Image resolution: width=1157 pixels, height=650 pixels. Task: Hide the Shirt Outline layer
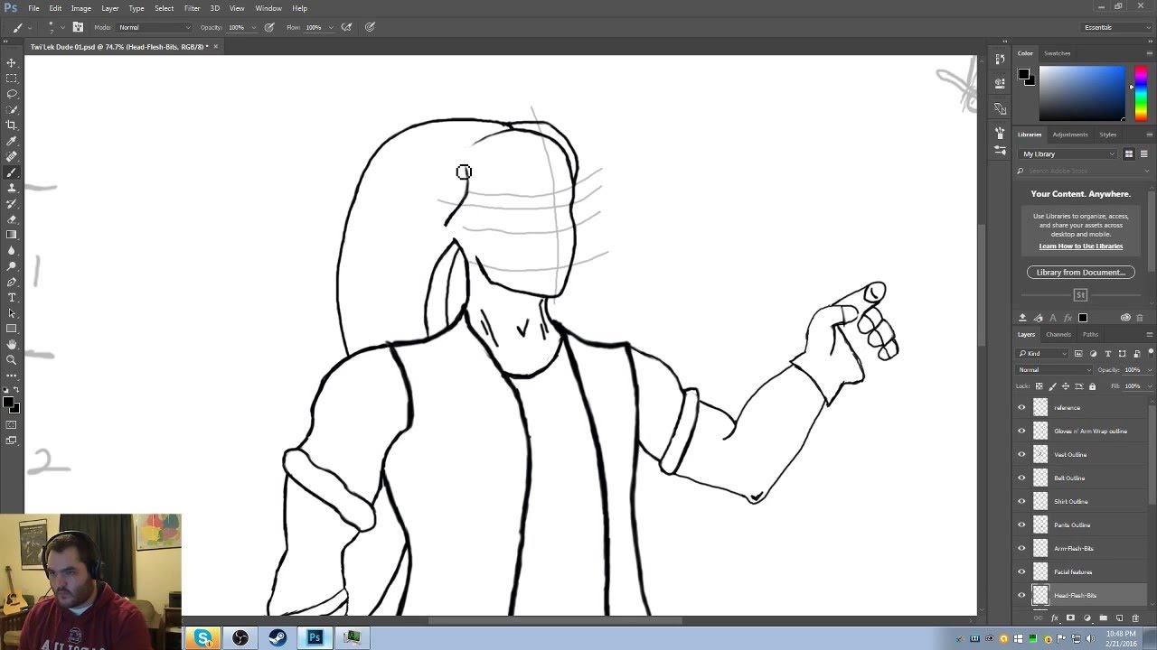1021,501
